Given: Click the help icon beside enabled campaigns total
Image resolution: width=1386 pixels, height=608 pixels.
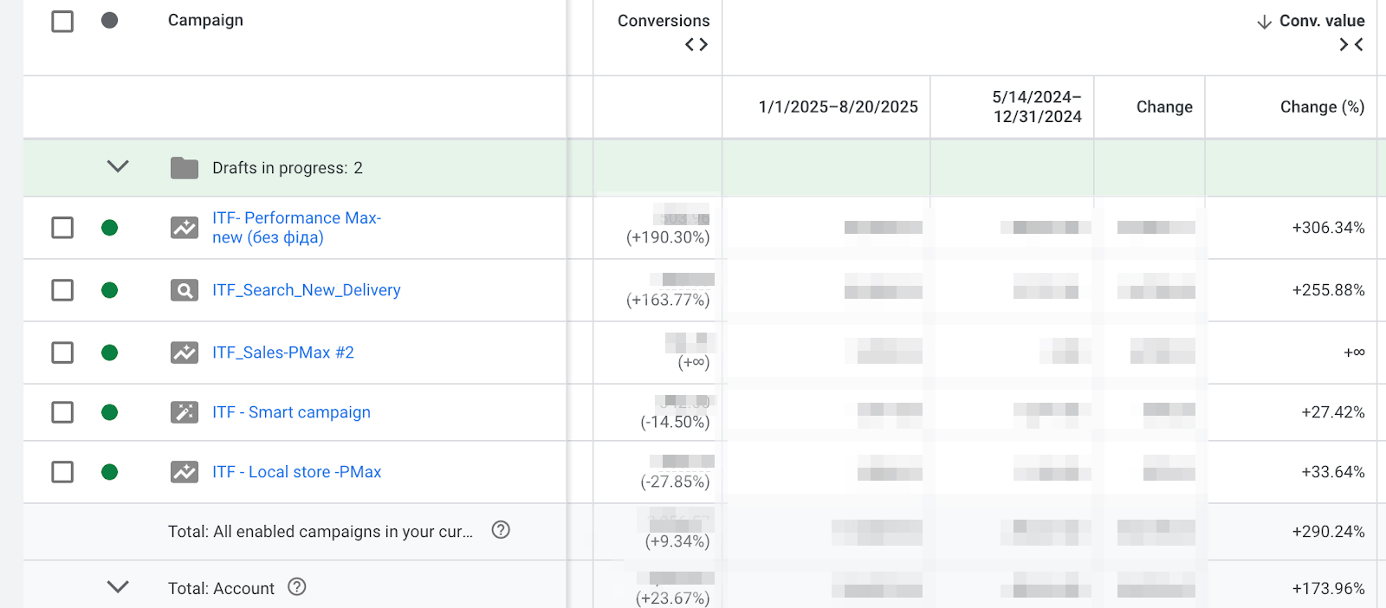Looking at the screenshot, I should [501, 530].
